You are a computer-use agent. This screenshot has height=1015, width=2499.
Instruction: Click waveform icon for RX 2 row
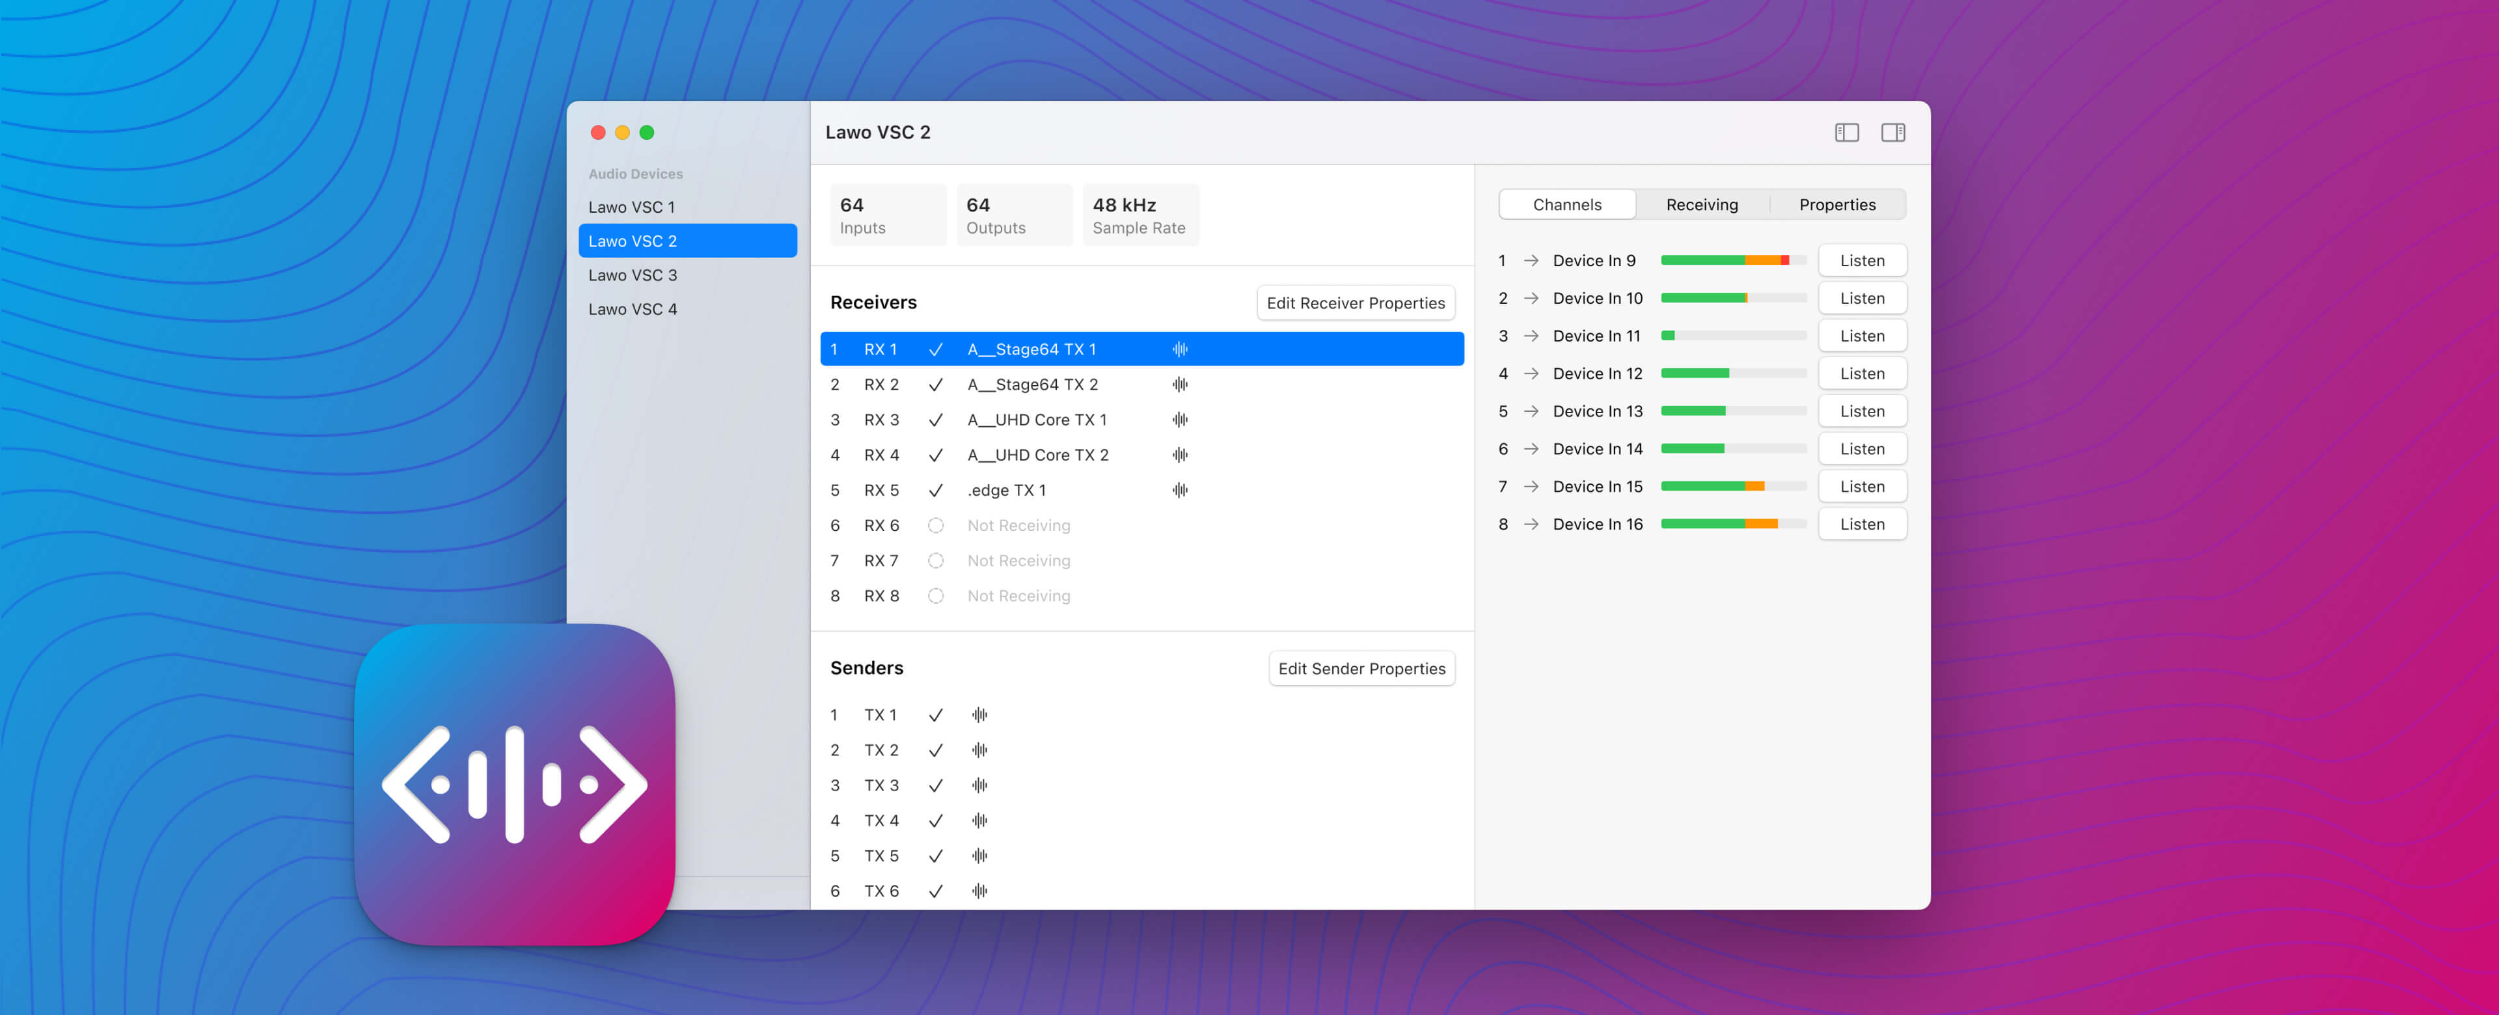pos(1180,385)
